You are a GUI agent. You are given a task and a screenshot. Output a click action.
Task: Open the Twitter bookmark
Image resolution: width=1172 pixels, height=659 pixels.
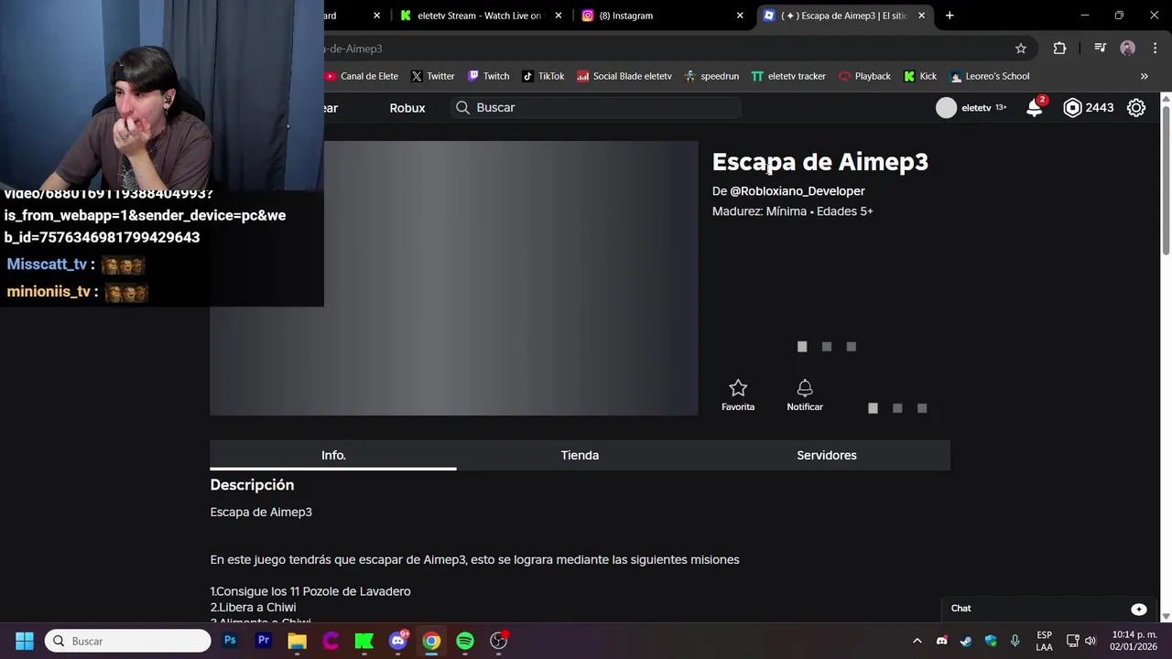tap(433, 76)
